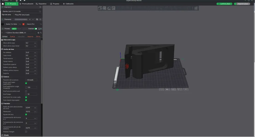This screenshot has width=255, height=137.
Task: Open the Dispositivo tab
Action: (x=41, y=4)
